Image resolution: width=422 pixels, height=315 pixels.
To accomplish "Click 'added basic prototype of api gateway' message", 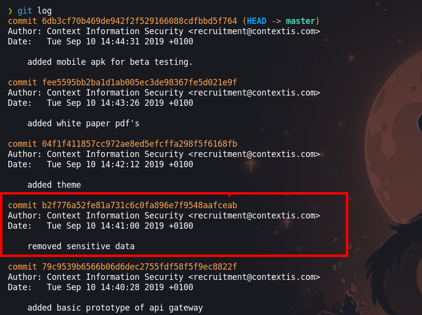I will 115,308.
